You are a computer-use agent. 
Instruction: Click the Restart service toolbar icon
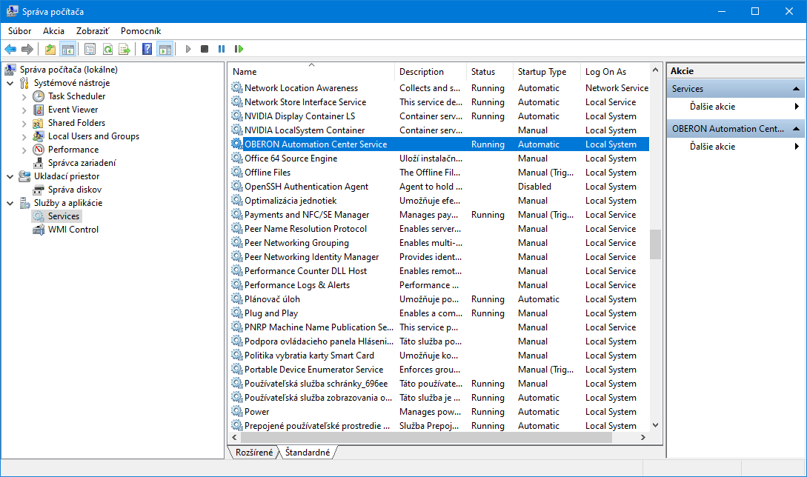(x=239, y=49)
